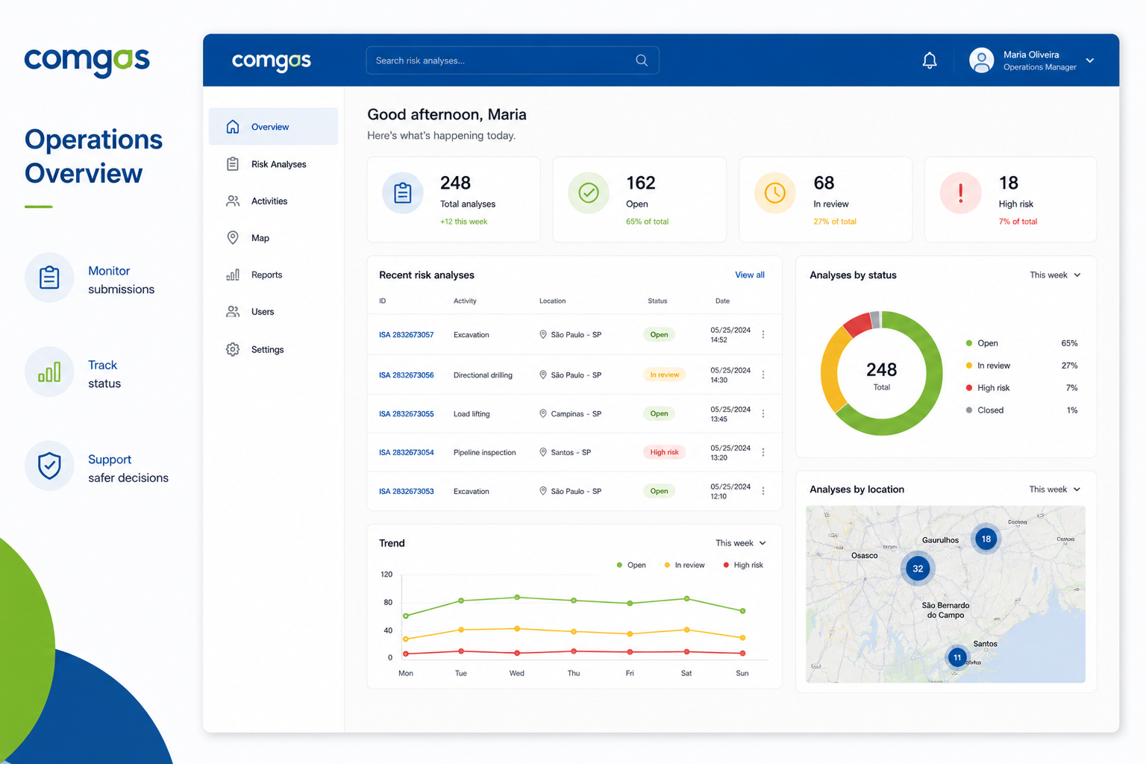Click map cluster marker 32
The height and width of the screenshot is (764, 1146).
[918, 569]
